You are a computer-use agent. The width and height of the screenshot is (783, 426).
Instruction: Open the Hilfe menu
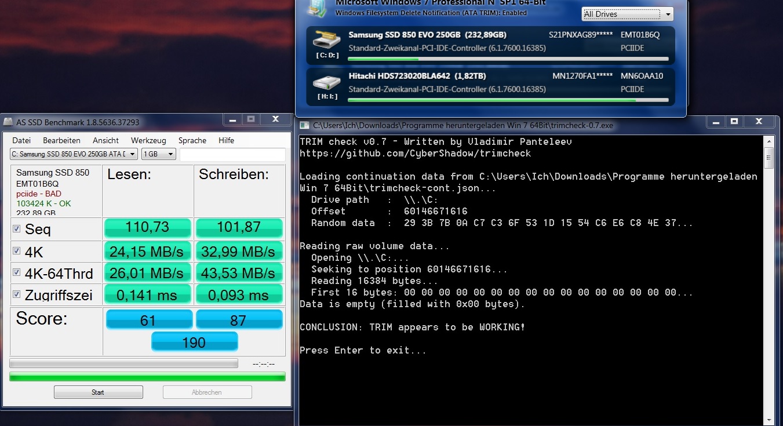tap(226, 140)
